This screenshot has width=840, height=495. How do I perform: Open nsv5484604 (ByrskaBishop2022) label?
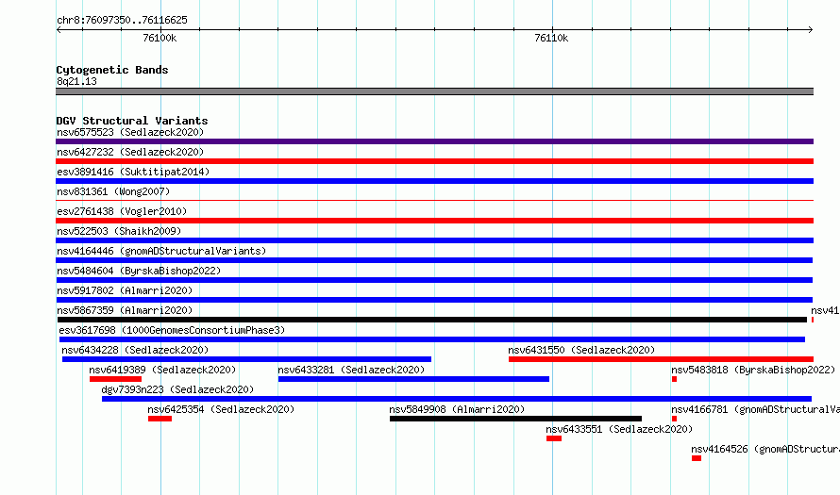(x=139, y=271)
